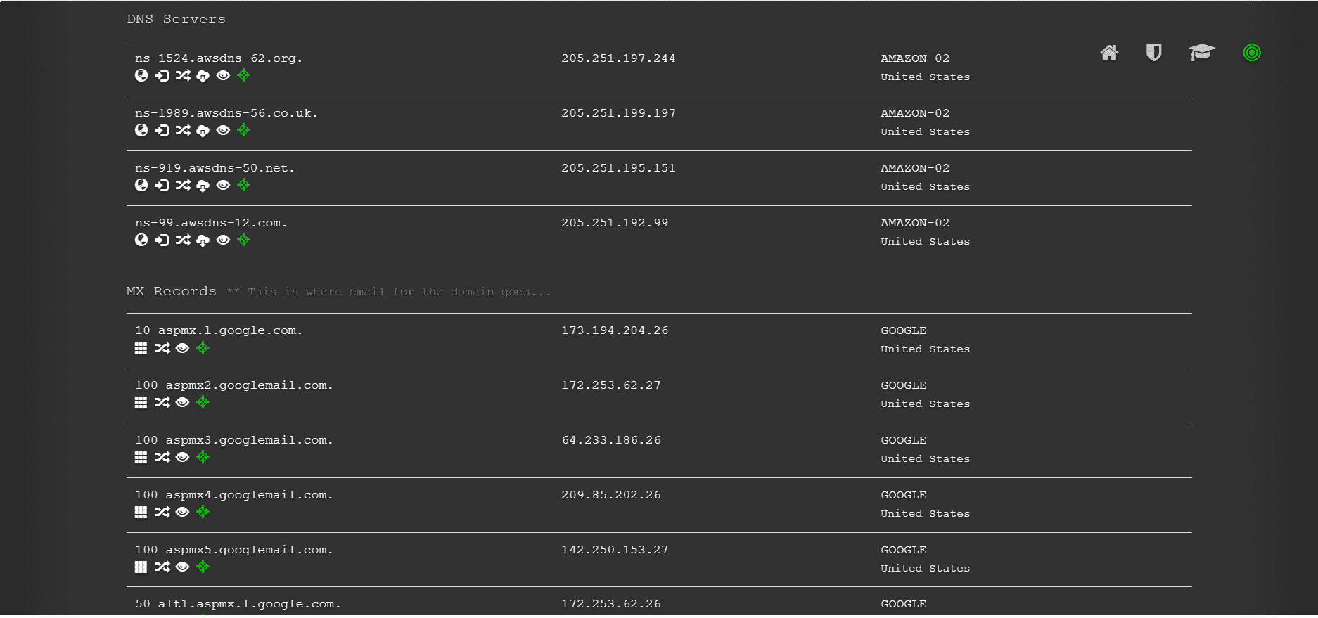This screenshot has width=1318, height=618.
Task: Click globe icon under ns-1524.awsdns-62.org
Action: (141, 75)
